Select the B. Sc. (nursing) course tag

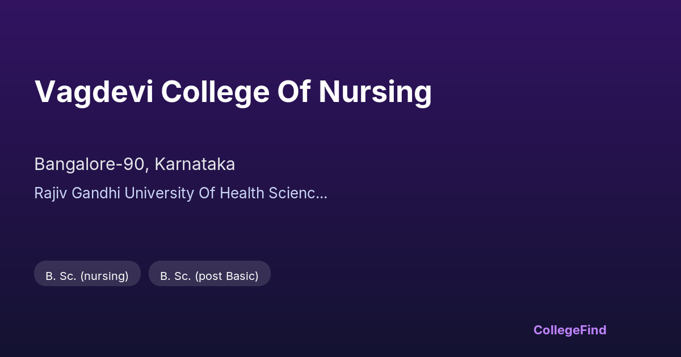tap(87, 276)
